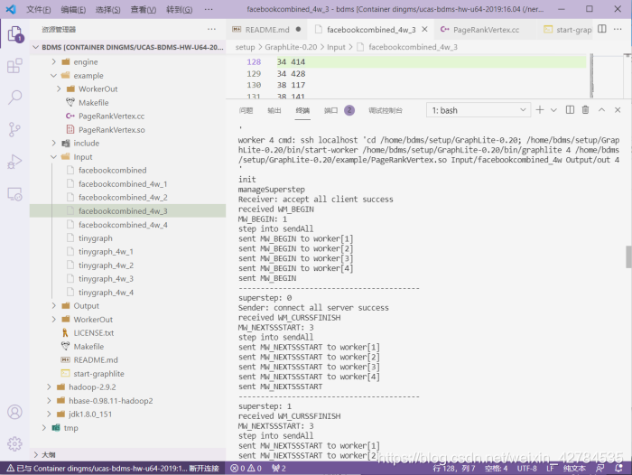Open the Source Control view
The width and height of the screenshot is (632, 475).
pyautogui.click(x=15, y=129)
